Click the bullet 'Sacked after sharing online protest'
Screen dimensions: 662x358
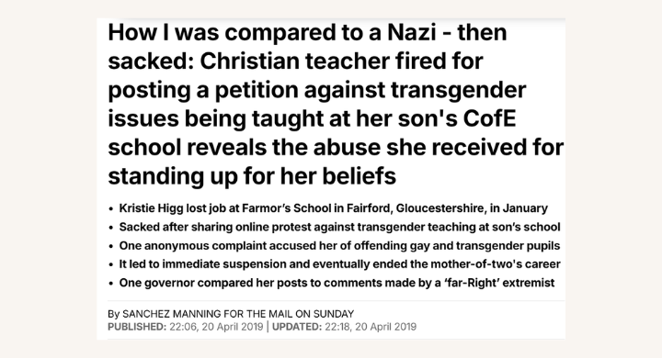[x=339, y=227]
